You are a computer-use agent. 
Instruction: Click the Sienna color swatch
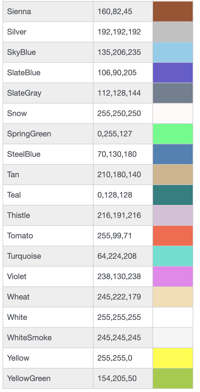(173, 11)
